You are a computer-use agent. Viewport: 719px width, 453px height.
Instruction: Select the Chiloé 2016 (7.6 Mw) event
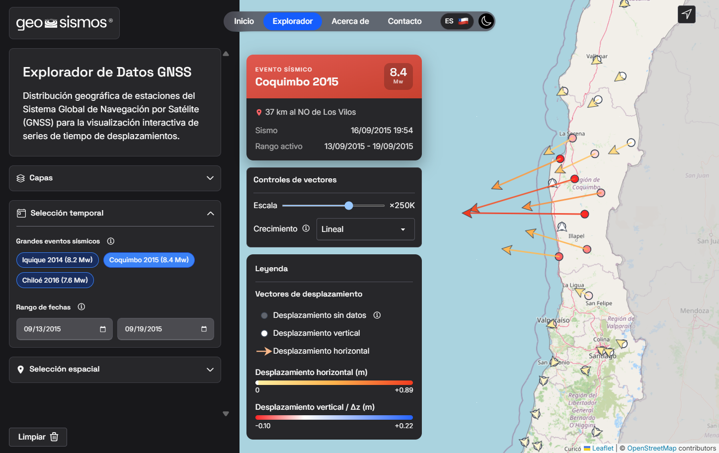(x=55, y=280)
